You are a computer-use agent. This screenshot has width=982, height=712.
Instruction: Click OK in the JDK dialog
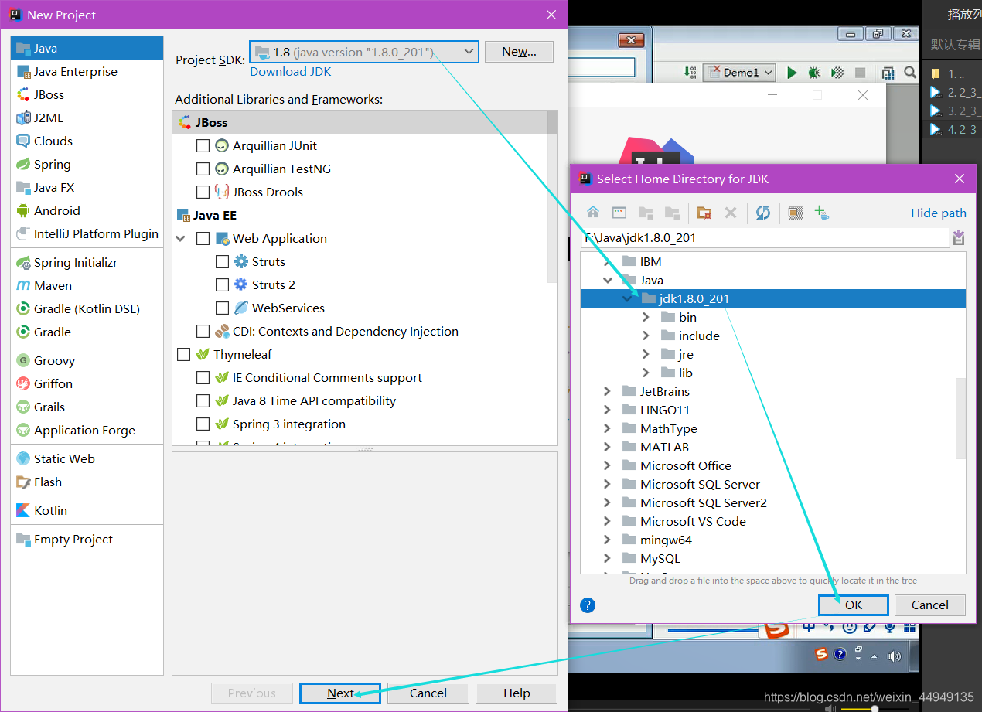click(x=854, y=605)
